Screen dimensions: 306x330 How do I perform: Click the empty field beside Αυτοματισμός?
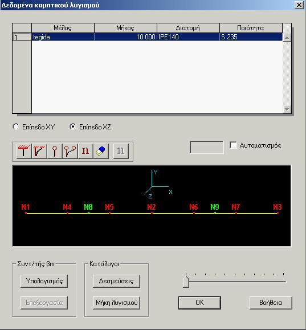pyautogui.click(x=207, y=147)
